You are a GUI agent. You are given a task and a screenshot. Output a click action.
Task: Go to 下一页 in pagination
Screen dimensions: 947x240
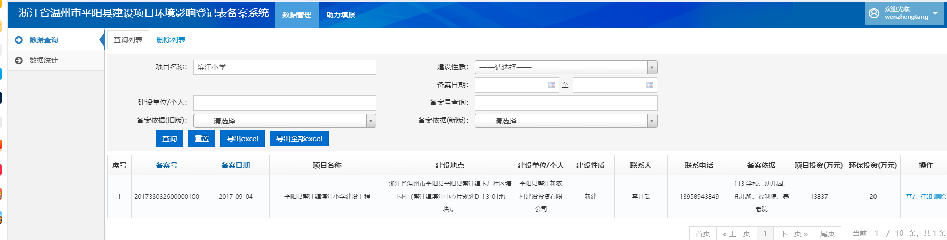coord(793,234)
